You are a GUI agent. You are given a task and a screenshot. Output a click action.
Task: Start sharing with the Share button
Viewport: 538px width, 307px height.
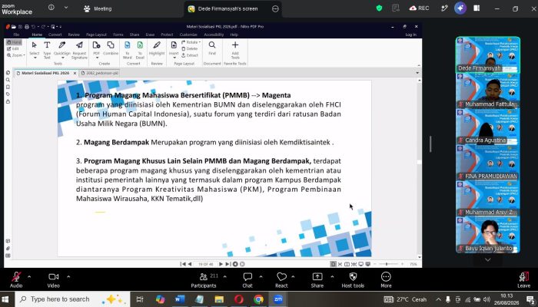pos(317,279)
